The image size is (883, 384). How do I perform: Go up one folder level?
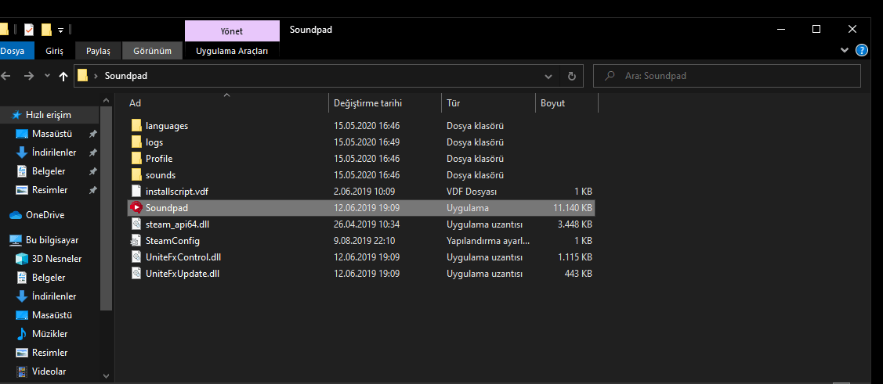click(63, 76)
